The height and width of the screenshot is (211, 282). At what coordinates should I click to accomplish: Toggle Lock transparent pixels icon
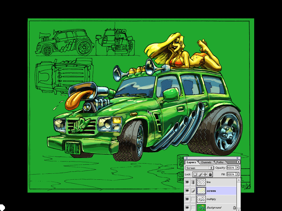click(195, 174)
